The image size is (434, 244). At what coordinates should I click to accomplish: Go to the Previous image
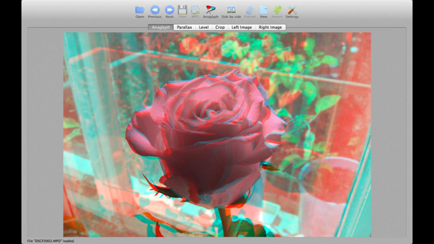(155, 10)
